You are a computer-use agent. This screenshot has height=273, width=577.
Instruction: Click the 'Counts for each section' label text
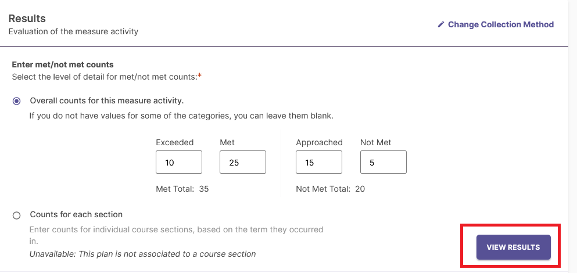pyautogui.click(x=76, y=214)
